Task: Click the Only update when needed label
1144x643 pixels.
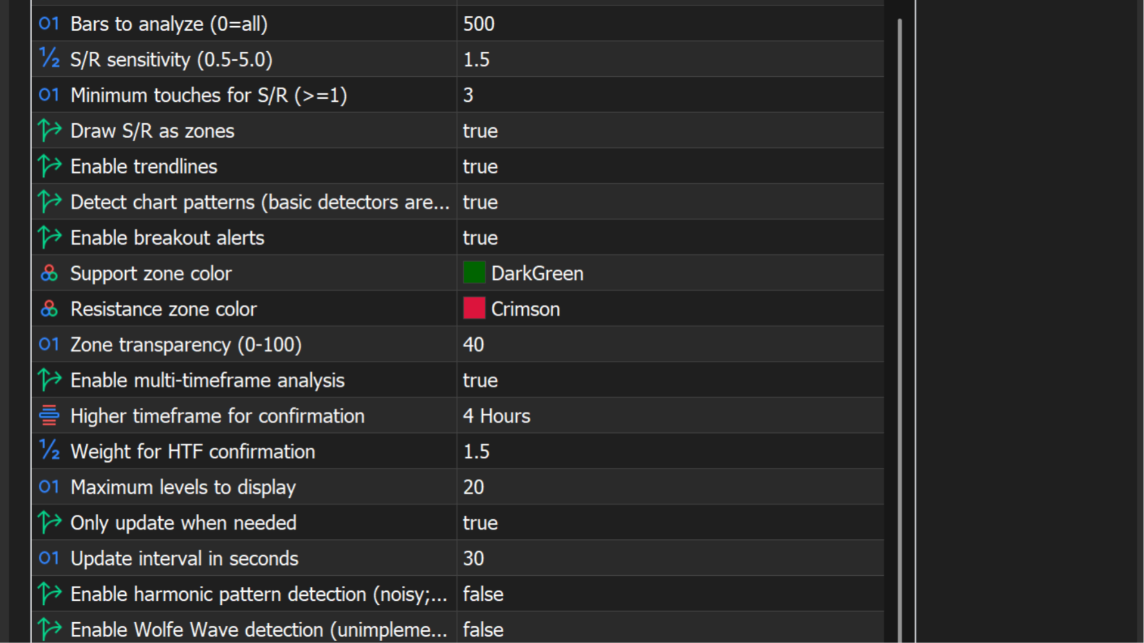Action: pyautogui.click(x=183, y=523)
